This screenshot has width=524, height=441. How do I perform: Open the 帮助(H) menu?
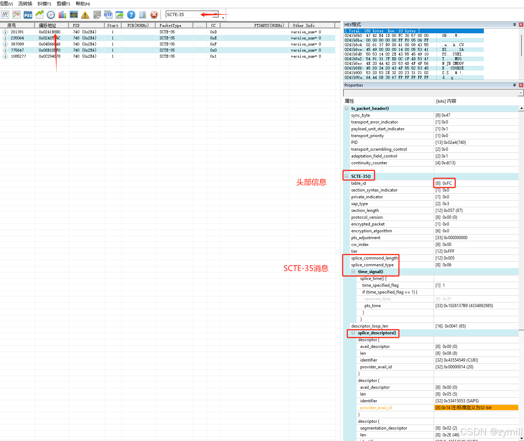pyautogui.click(x=83, y=4)
